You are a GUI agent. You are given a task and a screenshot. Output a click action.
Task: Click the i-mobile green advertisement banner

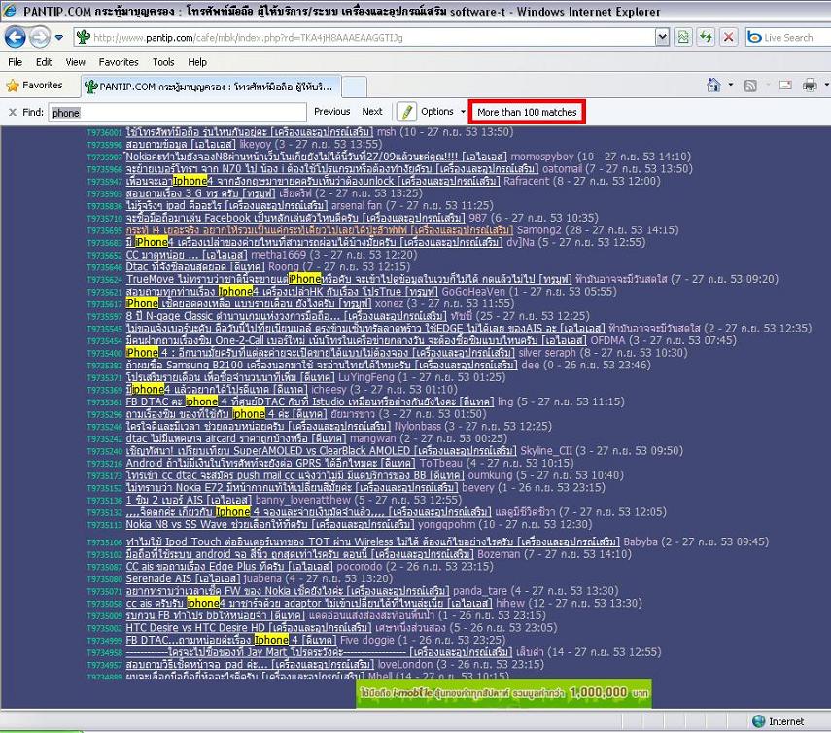[x=503, y=693]
